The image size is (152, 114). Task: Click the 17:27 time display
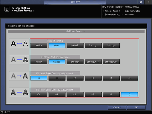click(x=7, y=112)
